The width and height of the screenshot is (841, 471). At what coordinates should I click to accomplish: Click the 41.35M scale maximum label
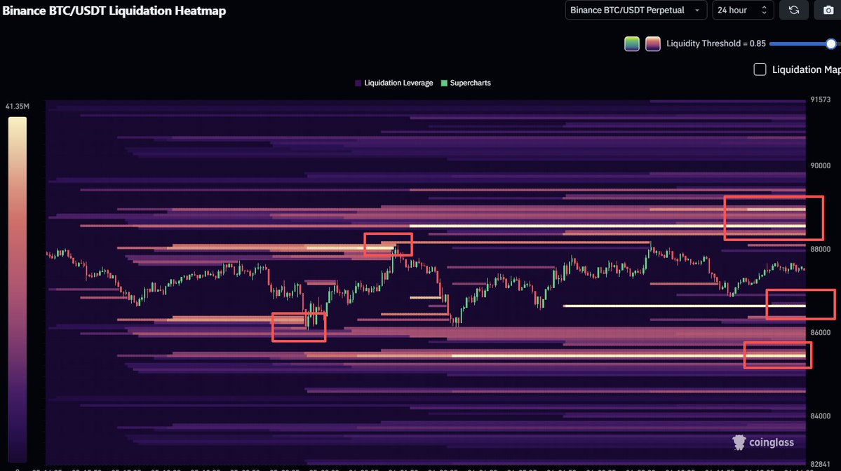coord(17,107)
